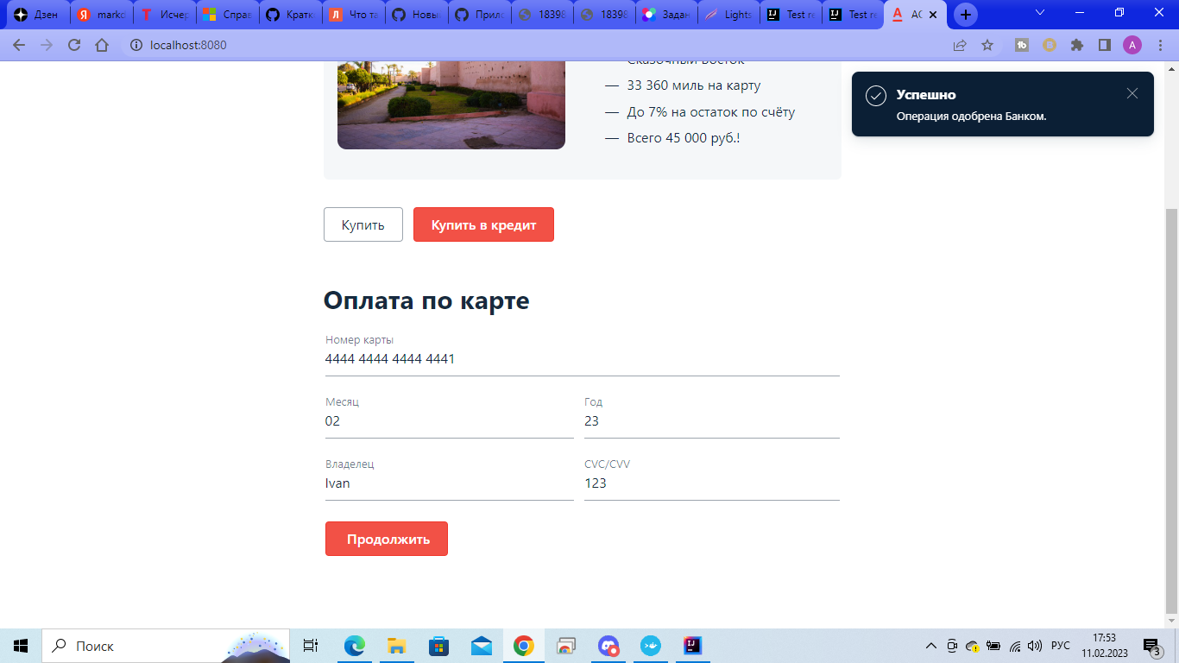The image size is (1179, 663).
Task: Open IntelliJ IDEA from the taskbar
Action: click(692, 645)
